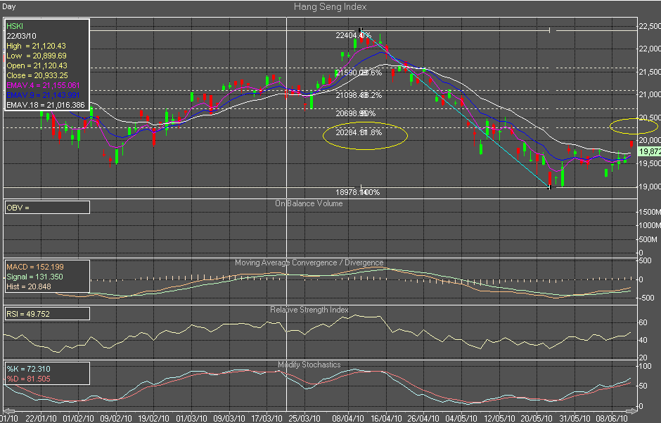Click the "MACD = 152.199" readout

35,267
